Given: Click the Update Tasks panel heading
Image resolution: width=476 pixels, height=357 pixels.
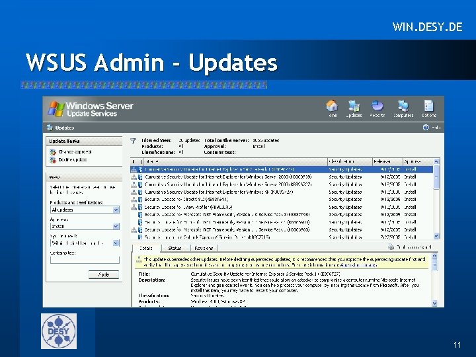Looking at the screenshot, I should point(64,141).
